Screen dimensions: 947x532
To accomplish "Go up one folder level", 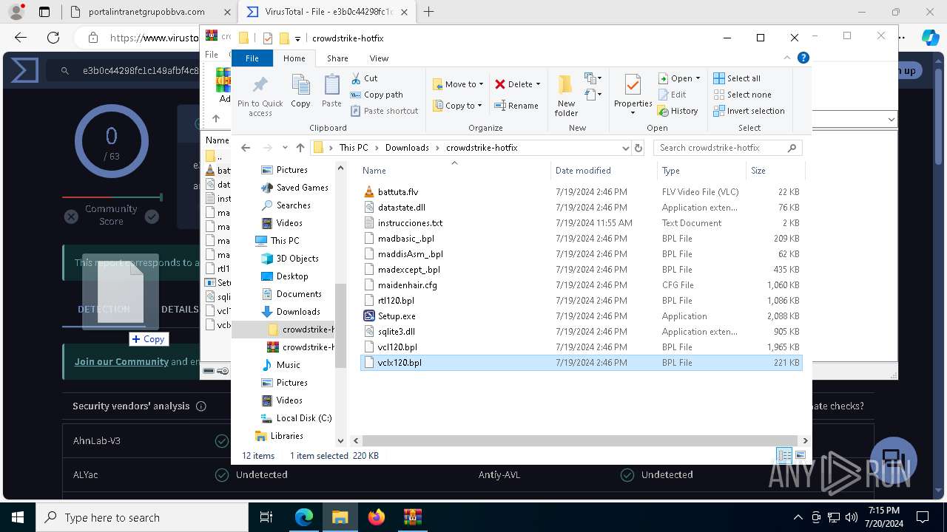I will 300,148.
